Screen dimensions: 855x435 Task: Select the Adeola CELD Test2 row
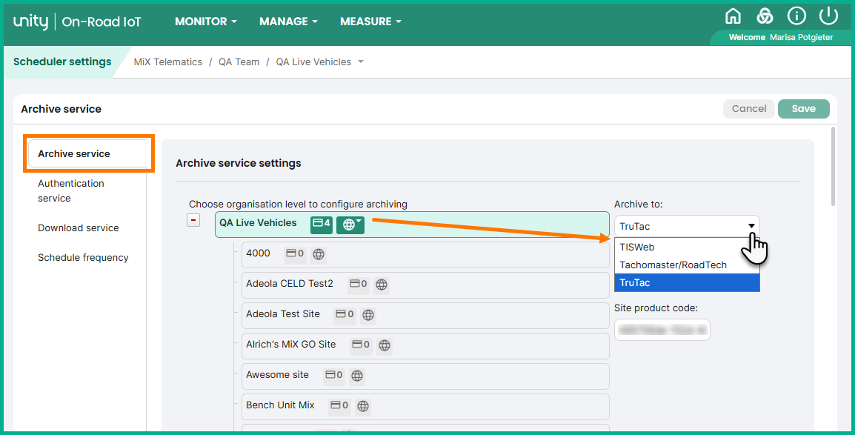425,285
